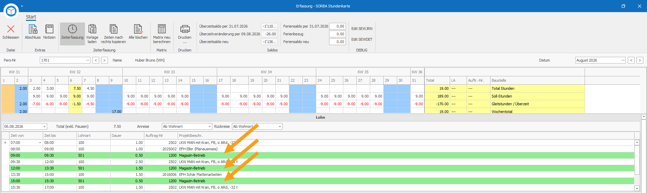Click the Ferienbezug value field
647x193 pixels.
(x=337, y=34)
